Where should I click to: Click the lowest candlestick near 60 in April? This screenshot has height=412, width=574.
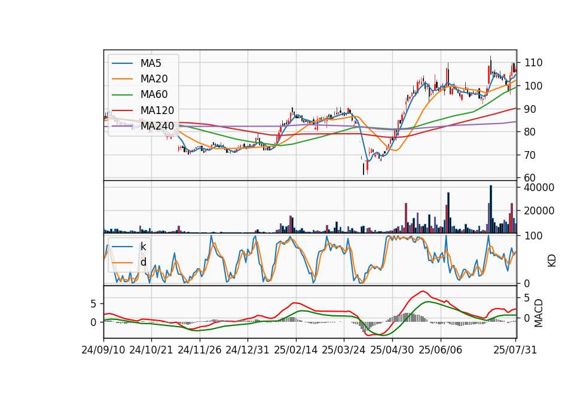tap(364, 168)
